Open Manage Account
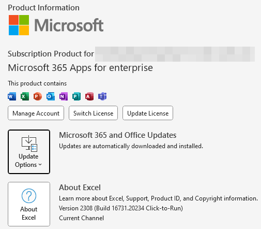 [36, 113]
